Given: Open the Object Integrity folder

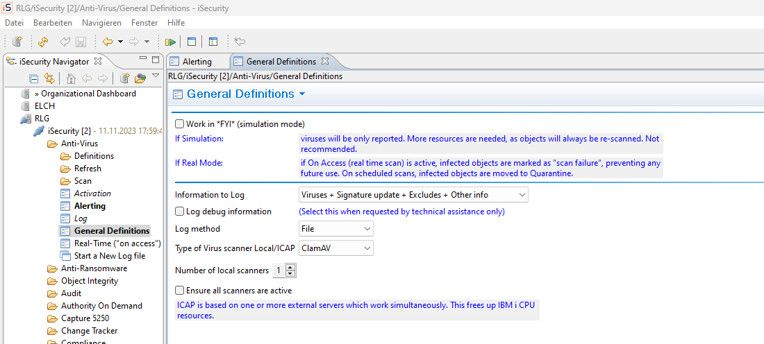Looking at the screenshot, I should pos(90,281).
